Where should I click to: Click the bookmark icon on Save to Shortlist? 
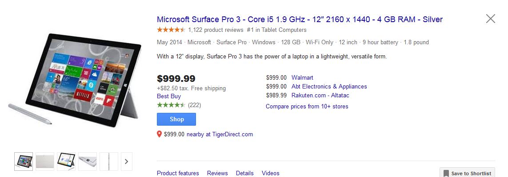point(446,173)
